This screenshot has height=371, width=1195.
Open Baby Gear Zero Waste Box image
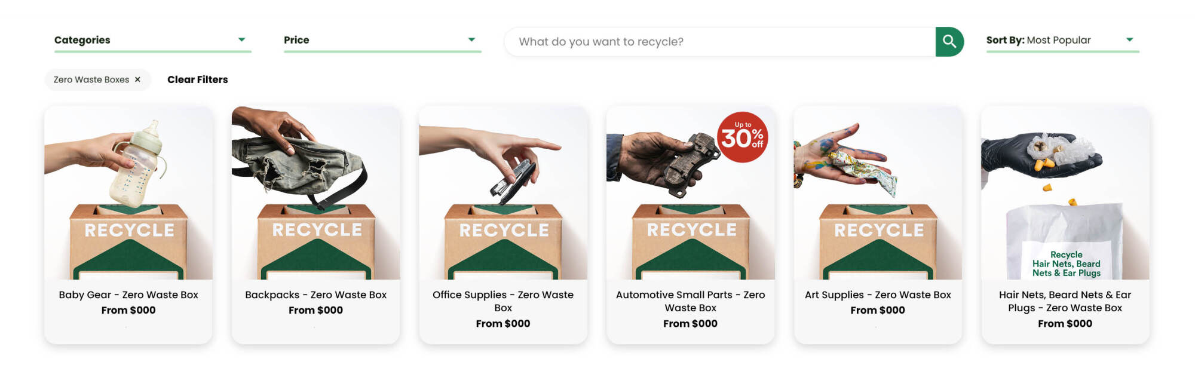pyautogui.click(x=128, y=193)
